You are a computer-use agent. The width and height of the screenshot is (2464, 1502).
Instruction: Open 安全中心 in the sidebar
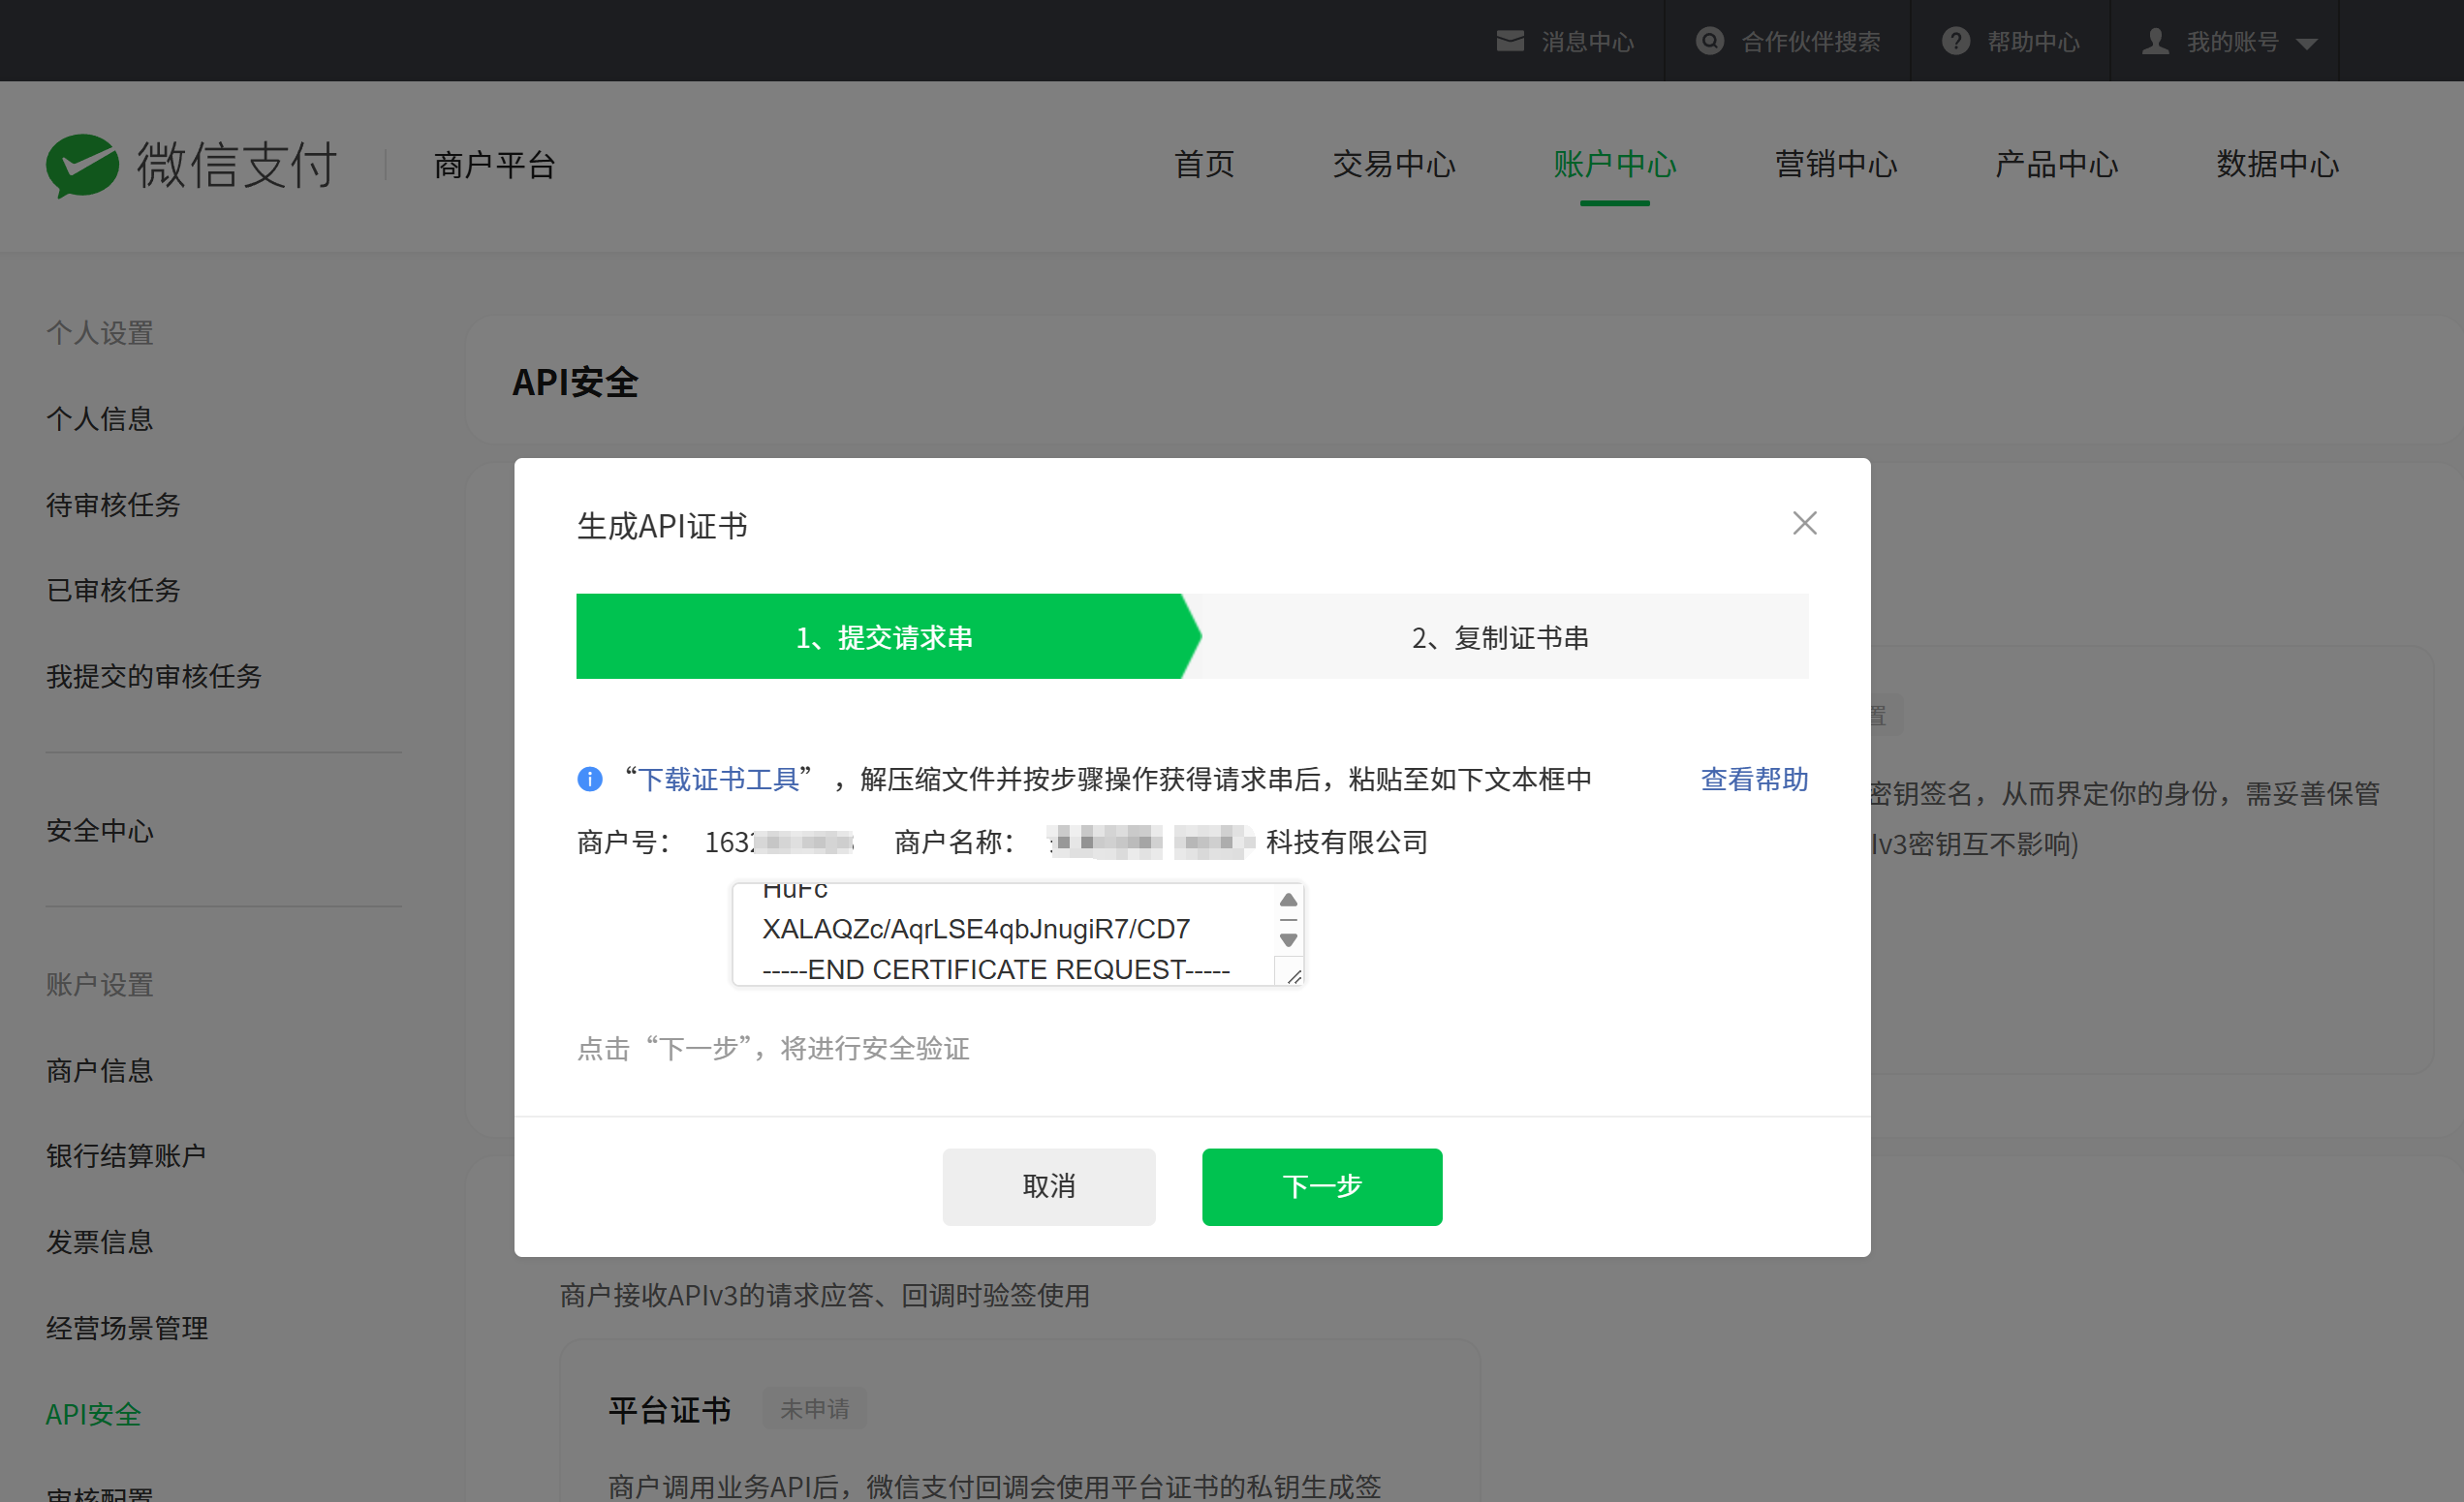pyautogui.click(x=100, y=831)
